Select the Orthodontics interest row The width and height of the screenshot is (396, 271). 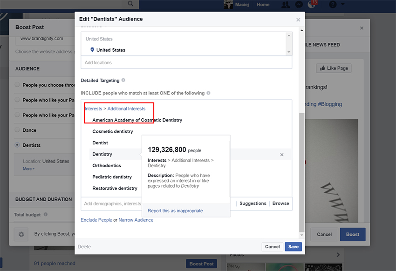point(107,165)
